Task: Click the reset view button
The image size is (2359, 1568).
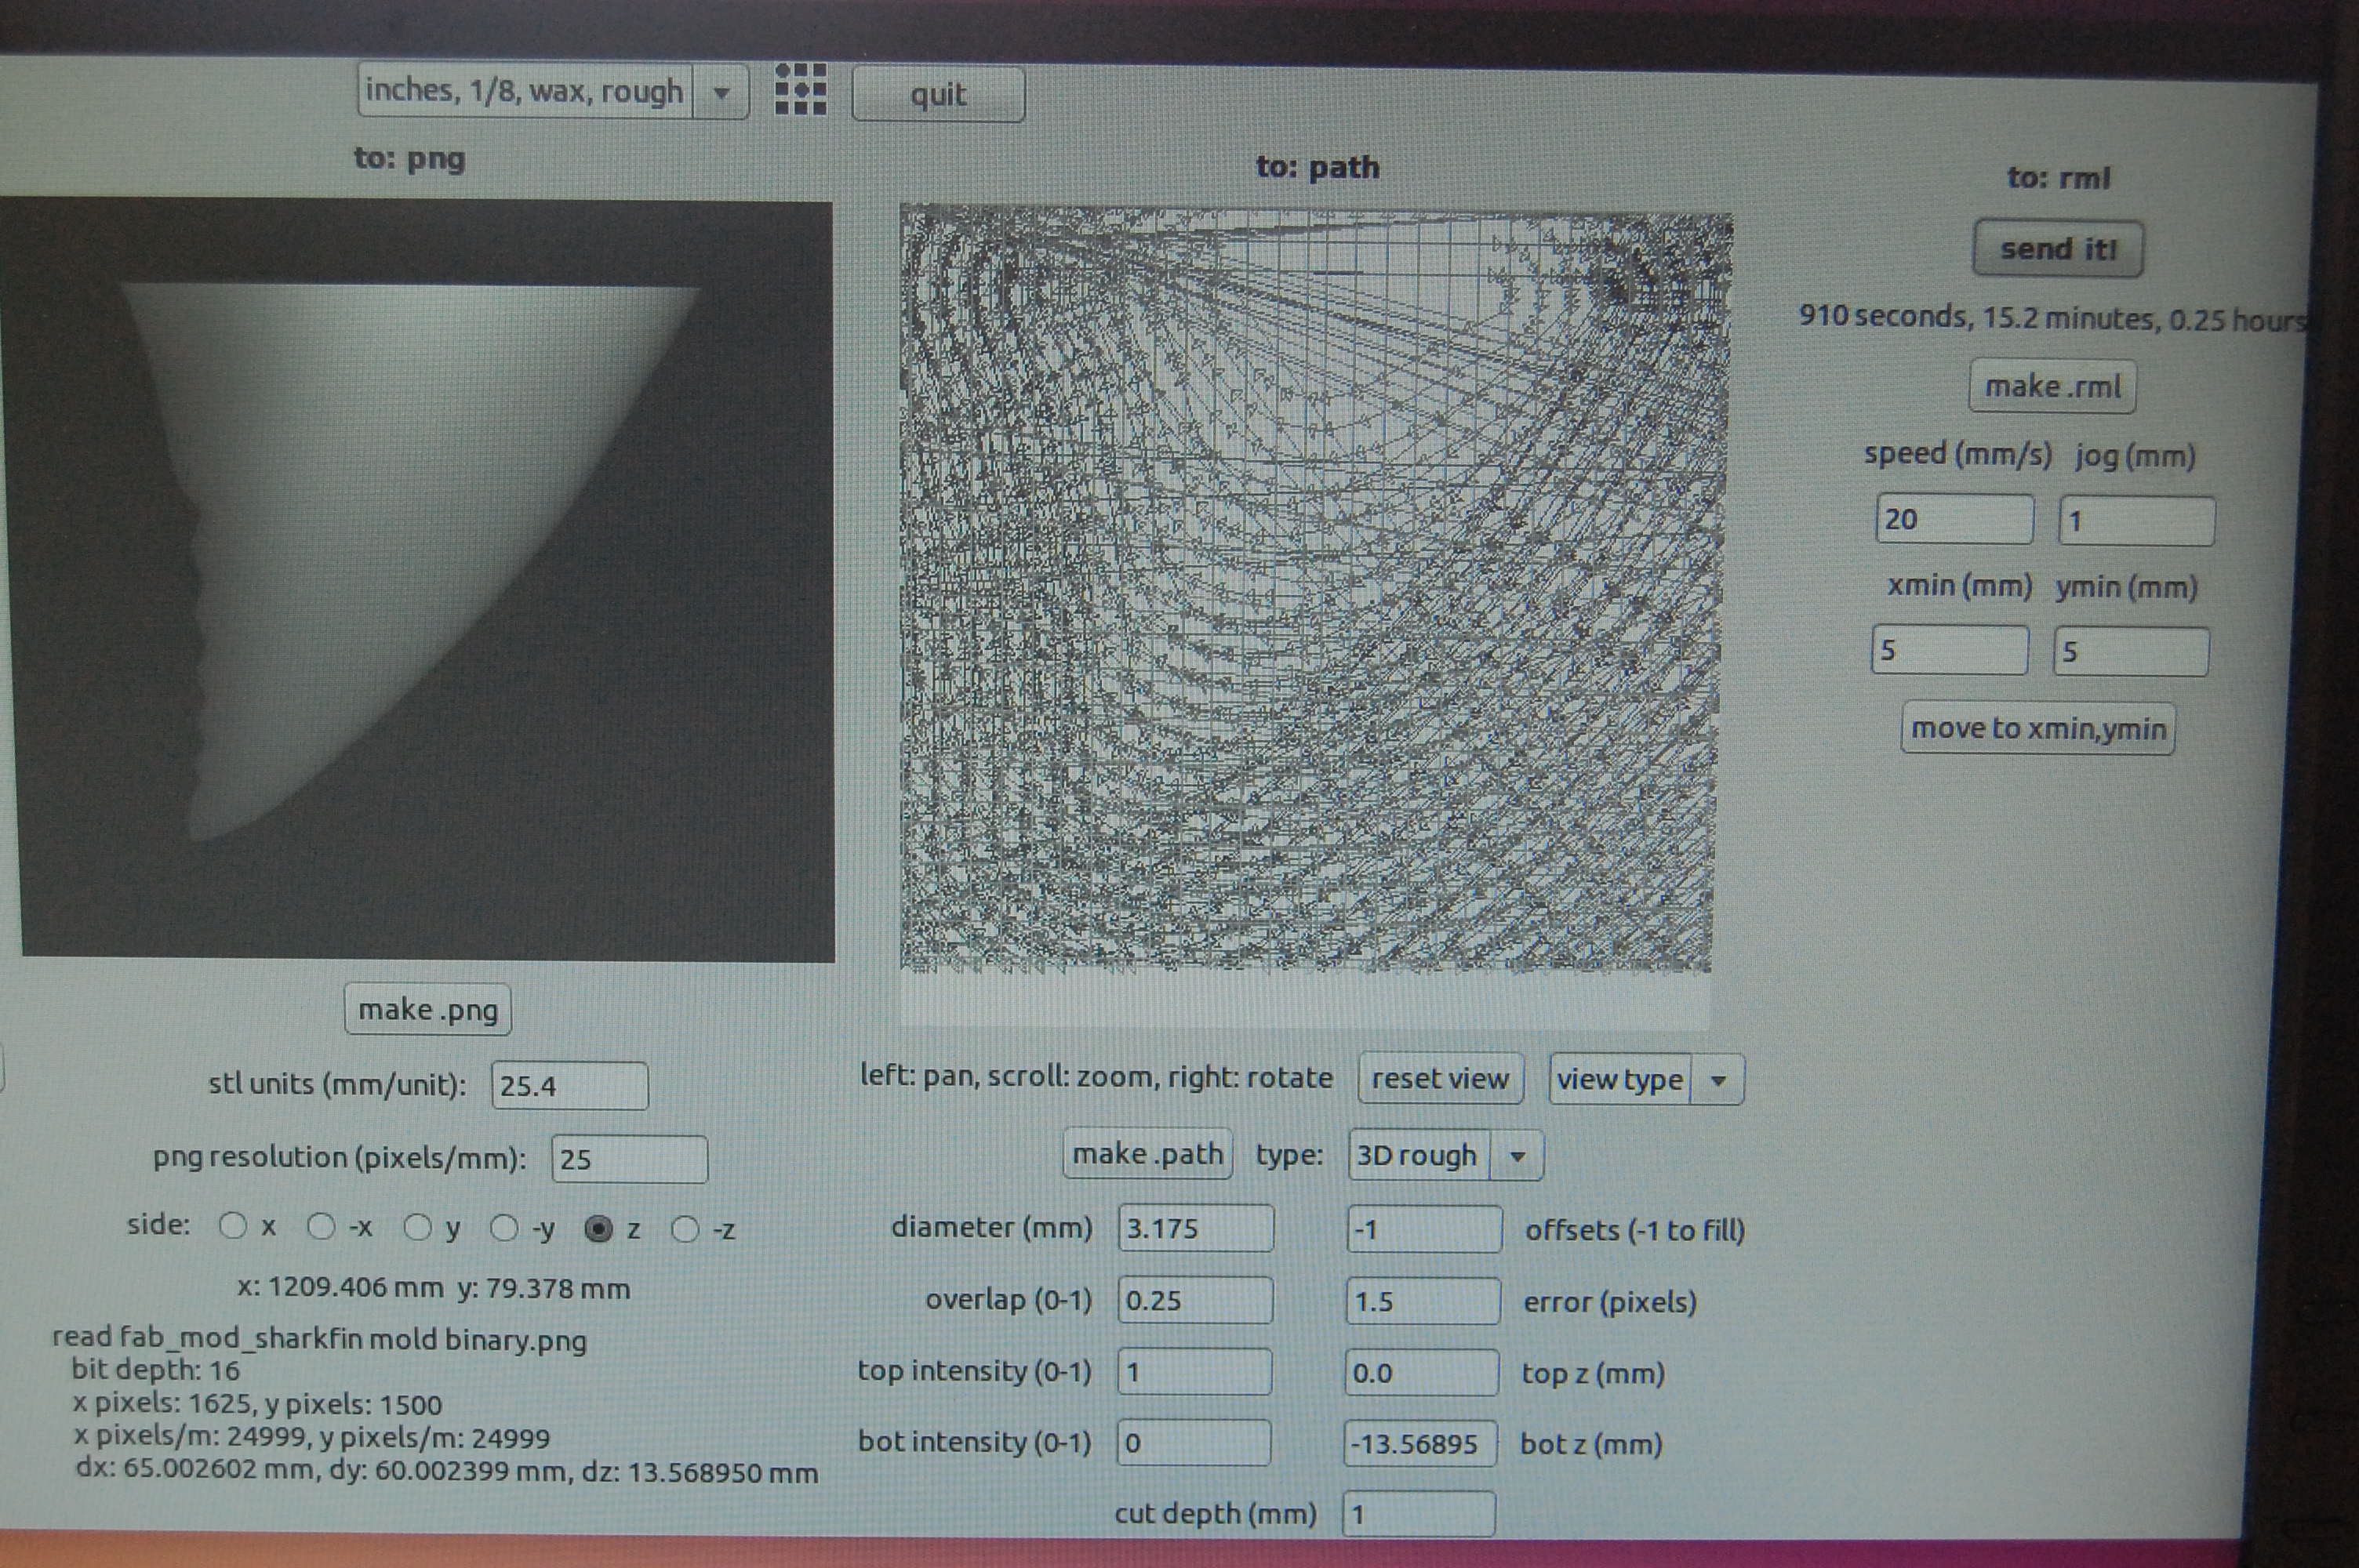Action: click(x=1440, y=1079)
